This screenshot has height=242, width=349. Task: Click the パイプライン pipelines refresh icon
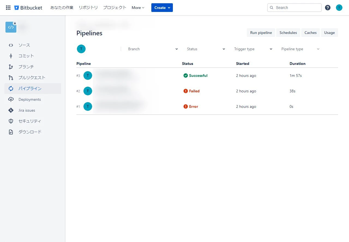(x=11, y=89)
